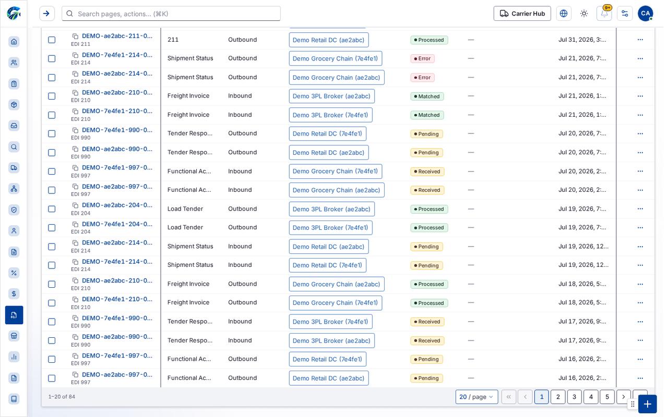This screenshot has width=668, height=417.
Task: Select checkbox for DEMO-ae2abc-211 row
Action: [52, 40]
